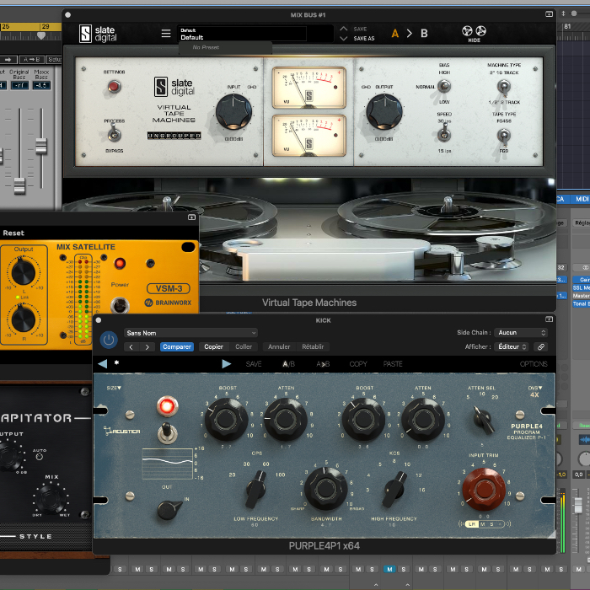The image size is (590, 590).
Task: Click the Comparer button
Action: [177, 346]
